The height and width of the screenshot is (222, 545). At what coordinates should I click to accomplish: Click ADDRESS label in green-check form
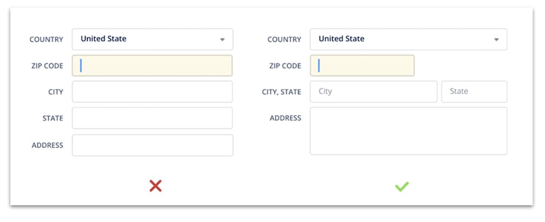(285, 118)
